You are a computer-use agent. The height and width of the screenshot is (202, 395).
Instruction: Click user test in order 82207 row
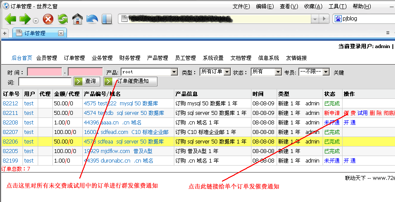(x=29, y=132)
